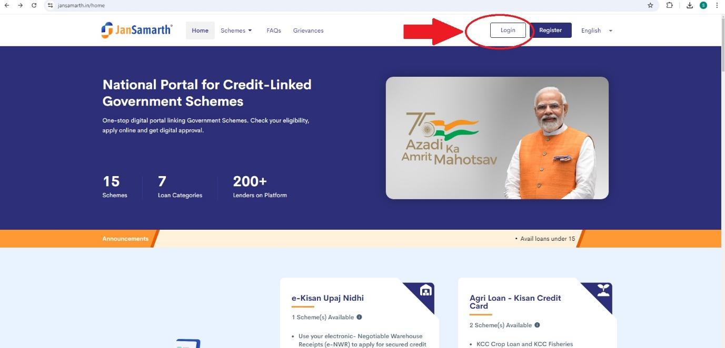Open the green profile avatar

pyautogui.click(x=703, y=5)
